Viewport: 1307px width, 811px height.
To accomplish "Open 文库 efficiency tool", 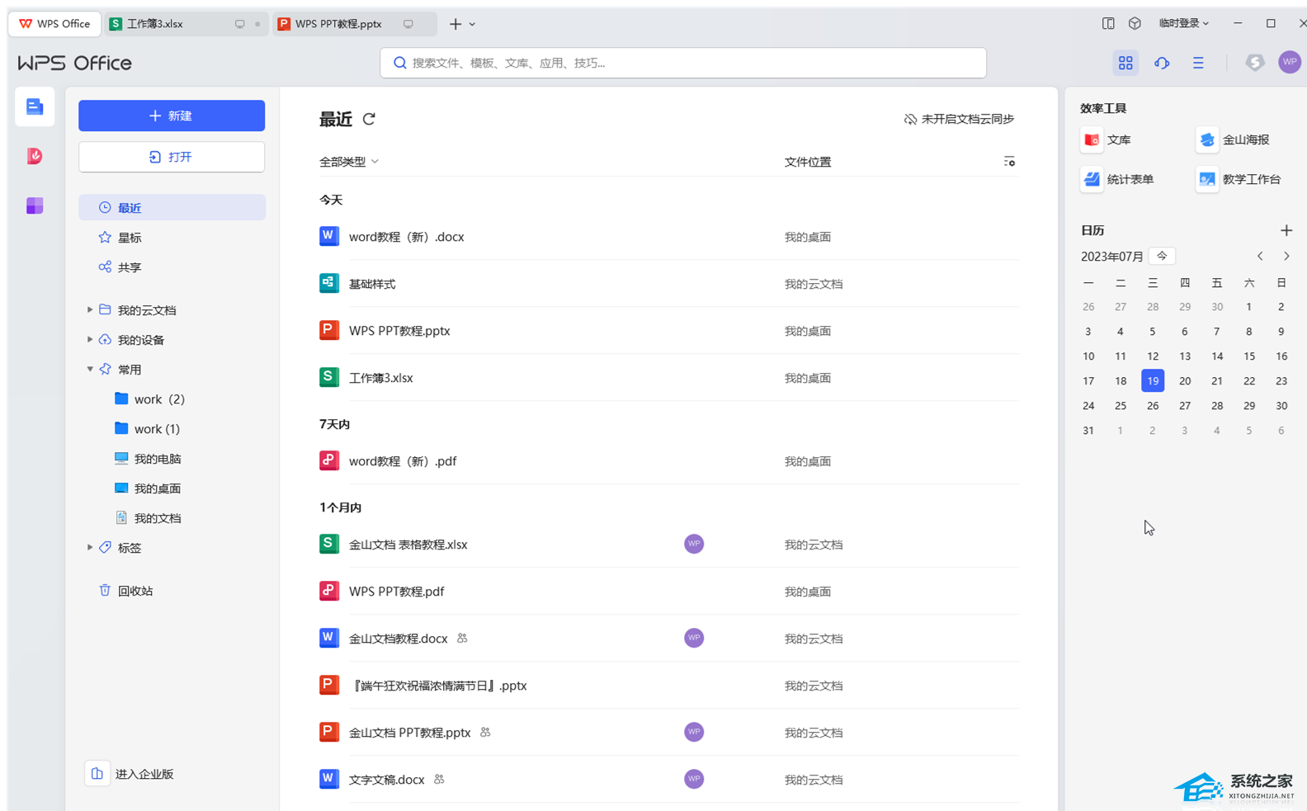I will click(x=1106, y=139).
